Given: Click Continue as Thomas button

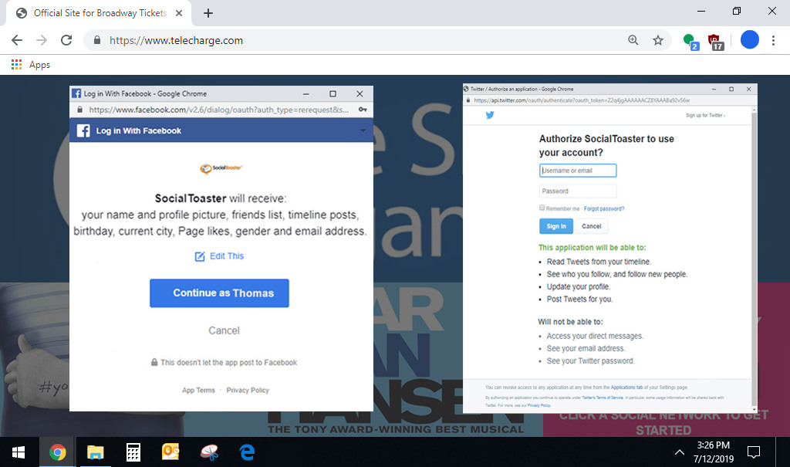Looking at the screenshot, I should click(219, 293).
